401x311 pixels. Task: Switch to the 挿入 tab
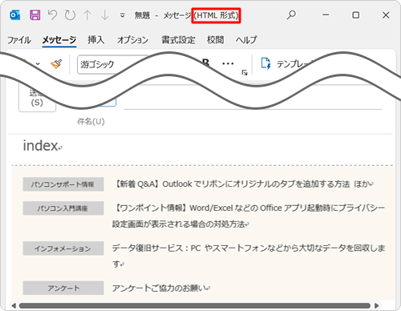pyautogui.click(x=96, y=40)
